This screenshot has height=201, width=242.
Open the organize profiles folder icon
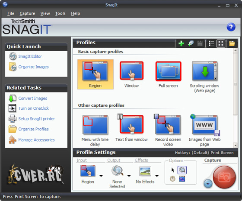click(x=232, y=43)
